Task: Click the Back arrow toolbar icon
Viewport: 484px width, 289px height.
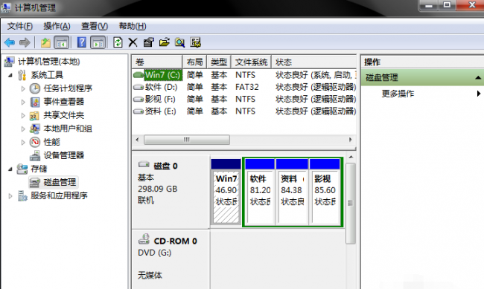Action: click(x=10, y=42)
